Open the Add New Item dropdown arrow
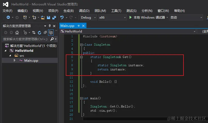This screenshot has width=208, height=123. point(38,17)
